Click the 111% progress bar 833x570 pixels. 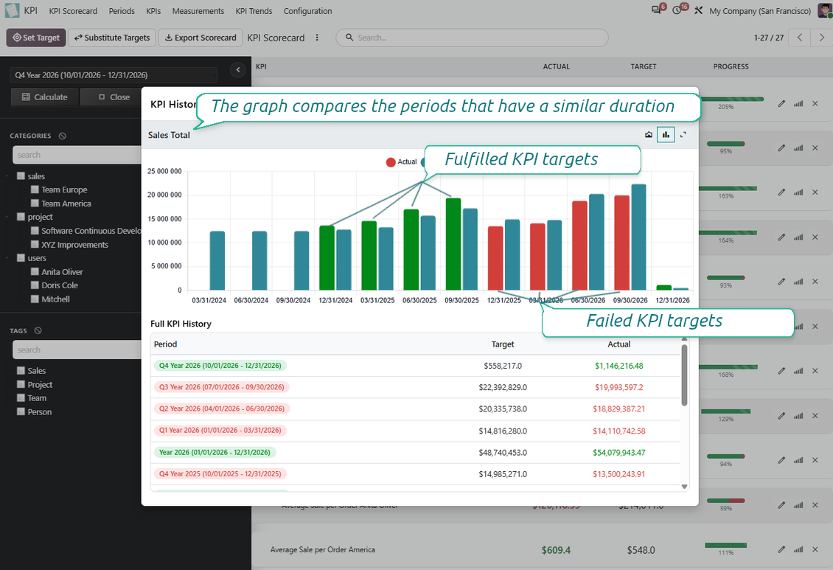[725, 546]
